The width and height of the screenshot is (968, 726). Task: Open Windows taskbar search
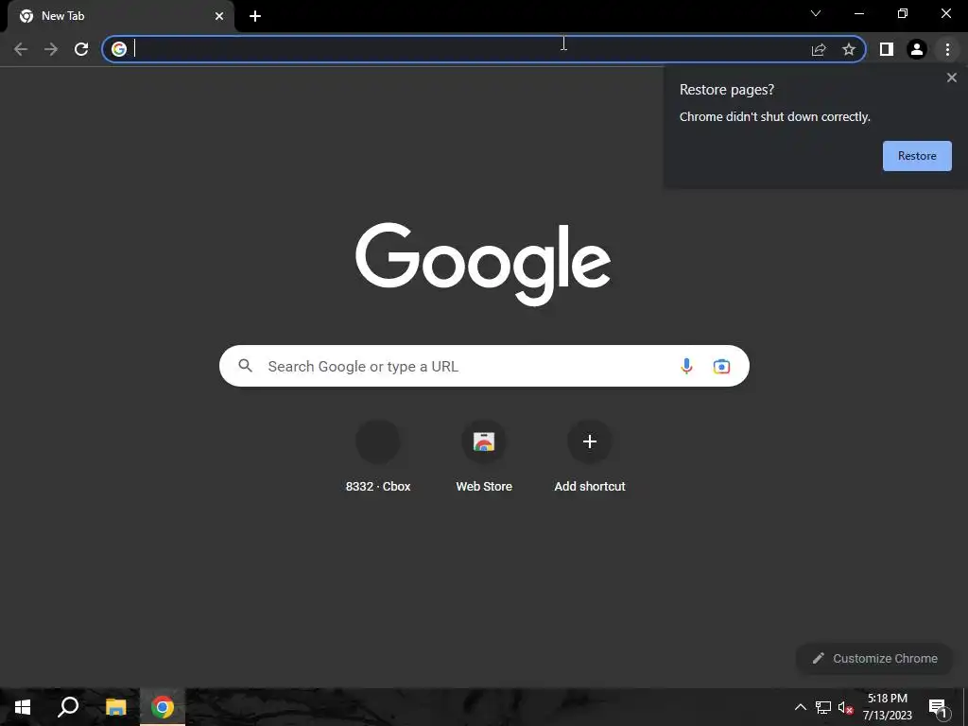[68, 707]
